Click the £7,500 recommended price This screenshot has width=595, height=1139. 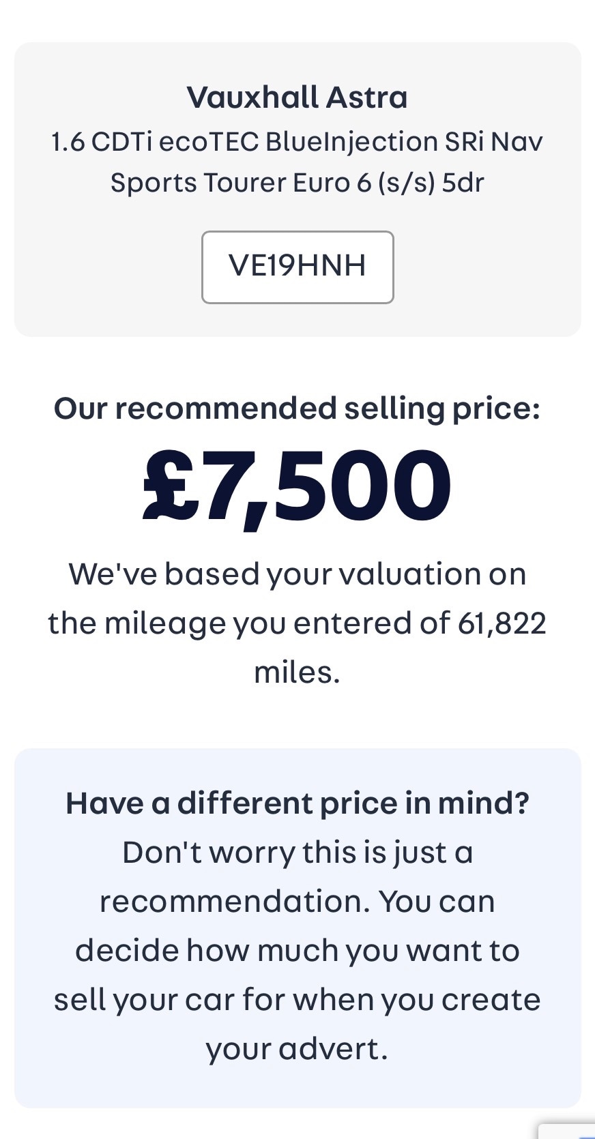[297, 486]
